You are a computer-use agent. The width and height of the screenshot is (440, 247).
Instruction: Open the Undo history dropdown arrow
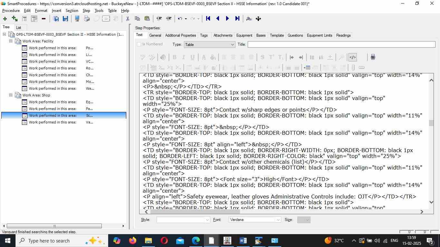click(x=186, y=19)
